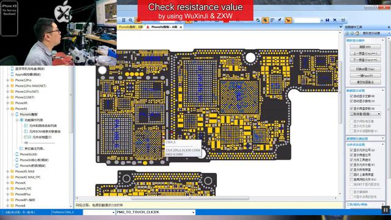This screenshot has height=220, width=391.
Task: Expand the Phone11Pro MAX(NET) folder
Action: click(x=8, y=86)
